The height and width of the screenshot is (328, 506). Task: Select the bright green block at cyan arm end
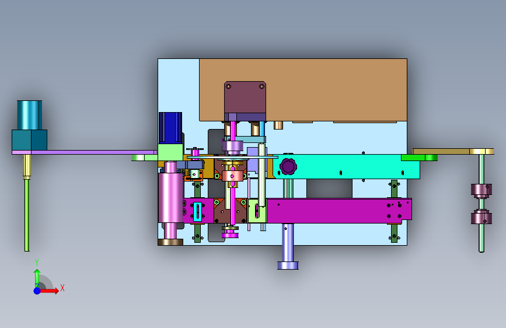(419, 158)
